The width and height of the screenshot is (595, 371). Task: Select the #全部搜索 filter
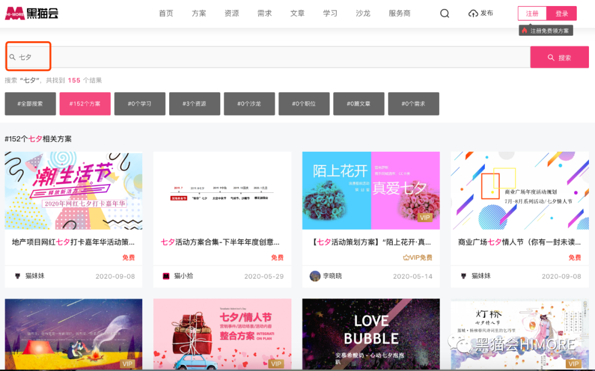point(30,103)
